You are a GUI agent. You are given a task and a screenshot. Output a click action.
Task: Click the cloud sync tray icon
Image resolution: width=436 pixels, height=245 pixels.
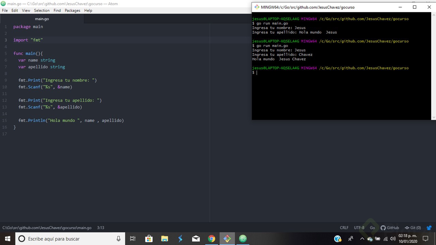point(370,239)
